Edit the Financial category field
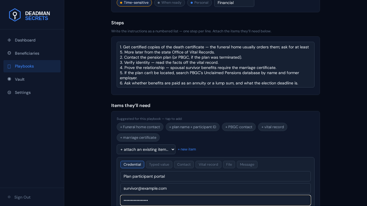367x206 pixels. point(234,3)
